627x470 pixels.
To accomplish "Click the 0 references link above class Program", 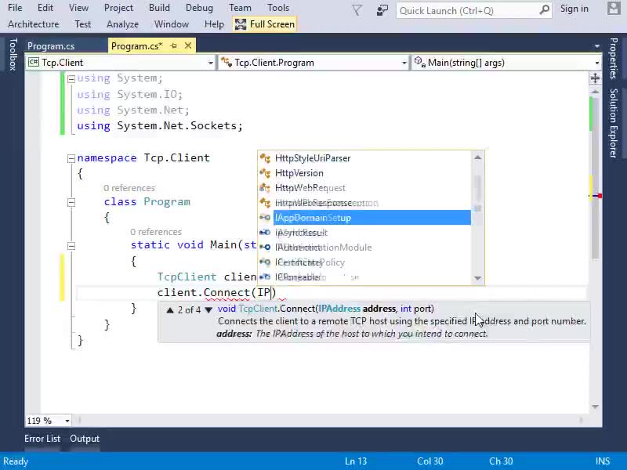I will 129,188.
